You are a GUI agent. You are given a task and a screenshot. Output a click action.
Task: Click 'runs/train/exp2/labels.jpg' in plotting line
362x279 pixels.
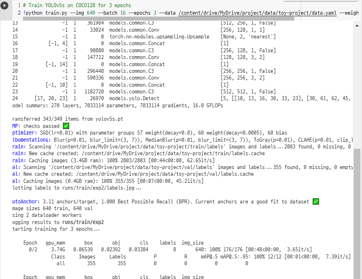point(98,188)
